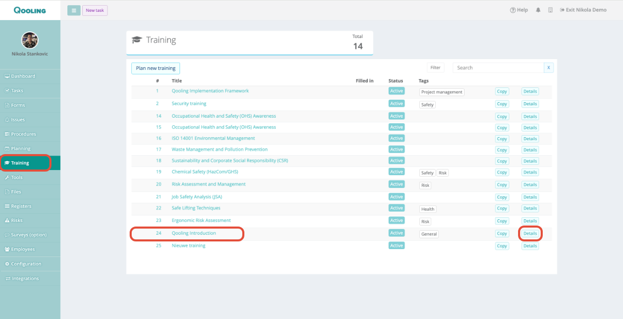This screenshot has width=623, height=319.
Task: Select Training in sidebar
Action: (x=30, y=163)
